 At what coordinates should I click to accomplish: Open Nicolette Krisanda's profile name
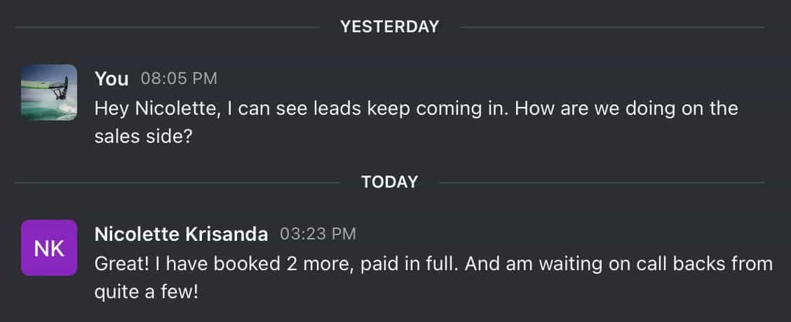181,234
